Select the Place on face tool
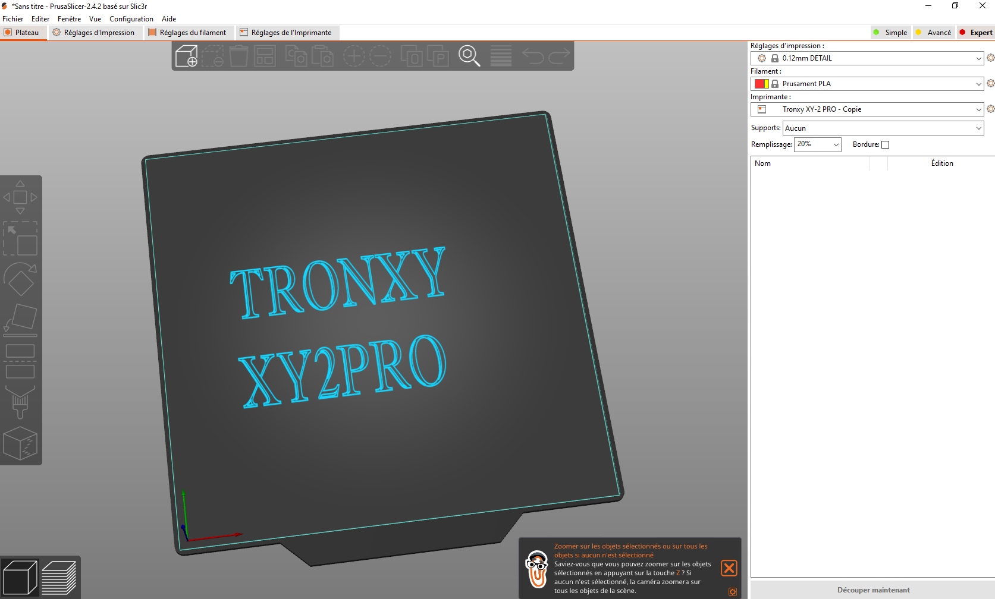The height and width of the screenshot is (599, 995). point(20,320)
